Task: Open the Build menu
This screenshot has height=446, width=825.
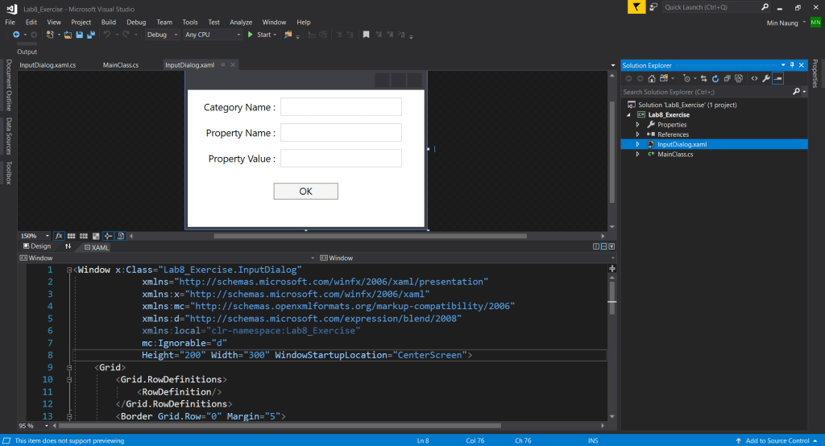Action: tap(108, 22)
